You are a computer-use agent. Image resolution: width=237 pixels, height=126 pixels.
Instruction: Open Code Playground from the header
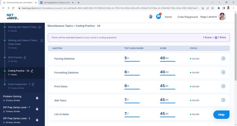click(x=188, y=17)
